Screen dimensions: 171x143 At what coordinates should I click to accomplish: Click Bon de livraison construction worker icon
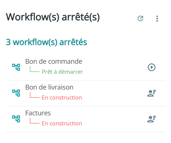point(151,93)
